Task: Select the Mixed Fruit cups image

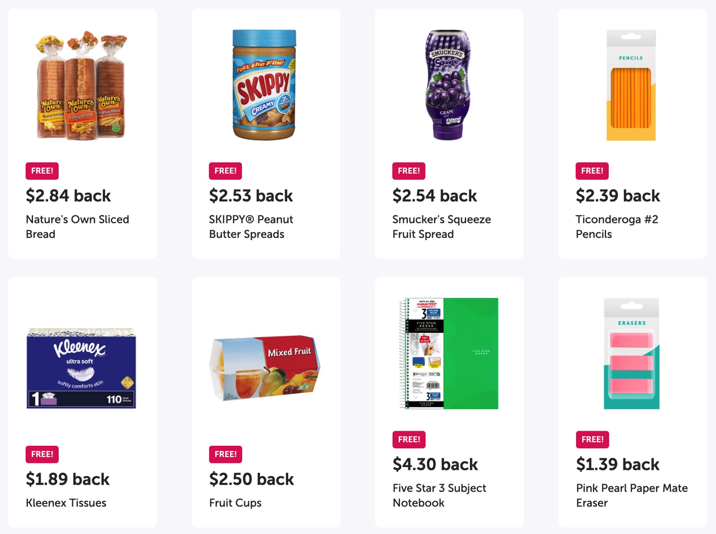Action: pos(265,368)
